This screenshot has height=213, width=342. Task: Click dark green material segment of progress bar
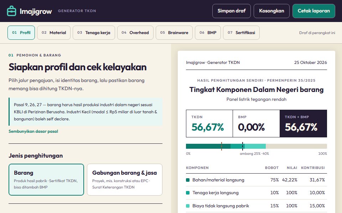click(x=208, y=146)
